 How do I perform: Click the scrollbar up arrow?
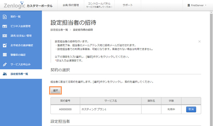(211, 12)
